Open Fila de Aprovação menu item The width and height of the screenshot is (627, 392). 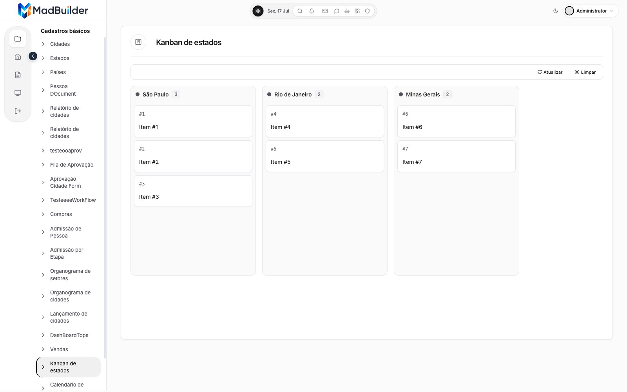69,165
